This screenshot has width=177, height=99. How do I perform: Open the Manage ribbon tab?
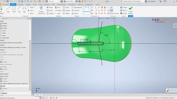[47, 4]
